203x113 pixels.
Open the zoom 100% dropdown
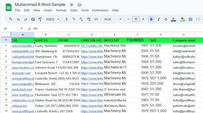click(53, 19)
